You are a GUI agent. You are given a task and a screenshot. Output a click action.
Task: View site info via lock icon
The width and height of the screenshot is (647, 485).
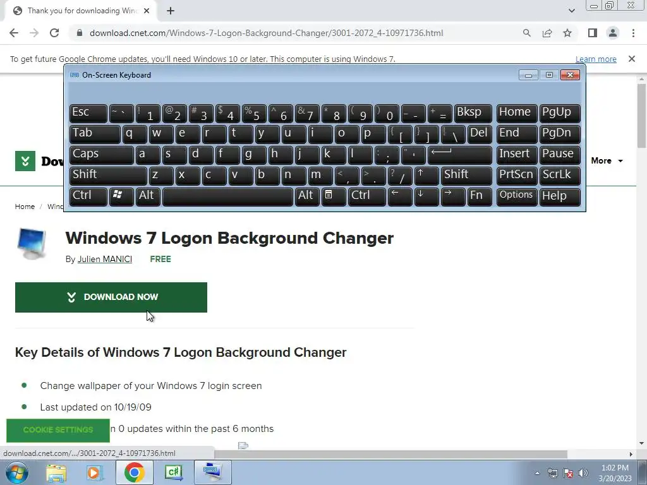80,33
